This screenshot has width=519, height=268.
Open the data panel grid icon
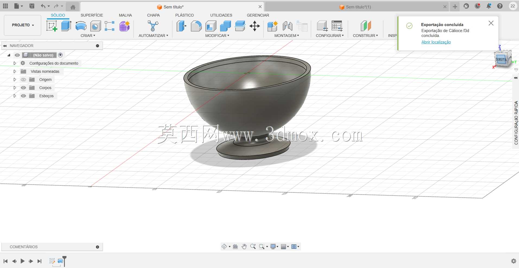click(5, 6)
